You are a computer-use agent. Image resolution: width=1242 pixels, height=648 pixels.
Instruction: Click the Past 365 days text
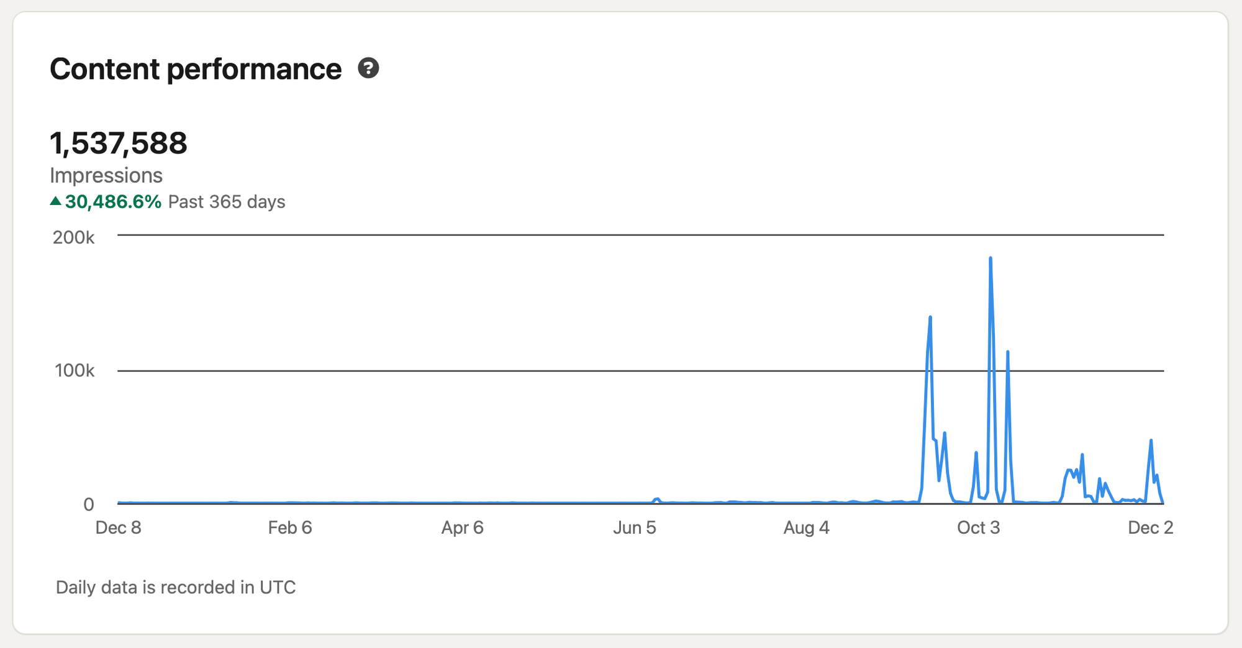(227, 202)
